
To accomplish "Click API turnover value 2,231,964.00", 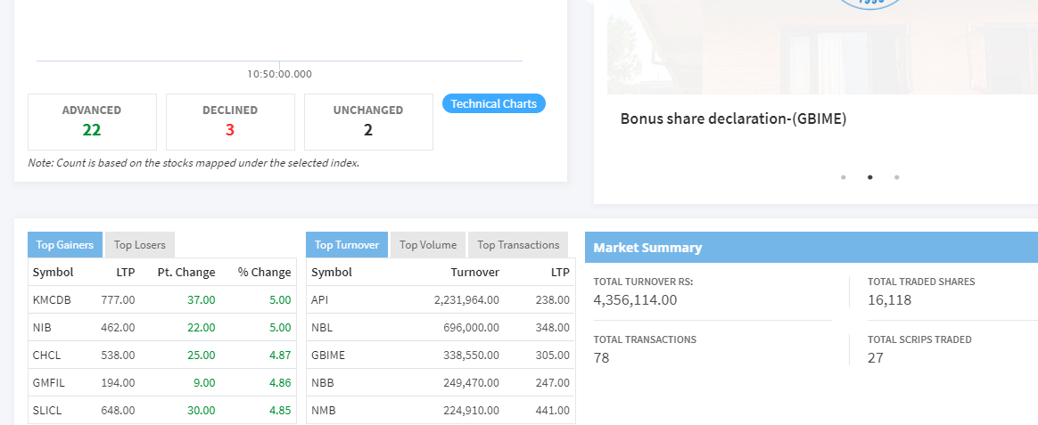I will click(x=466, y=300).
